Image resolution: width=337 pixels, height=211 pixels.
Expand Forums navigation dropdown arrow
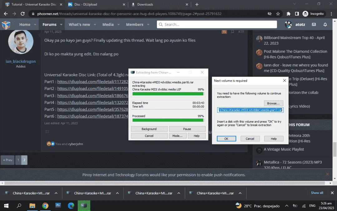click(61, 25)
